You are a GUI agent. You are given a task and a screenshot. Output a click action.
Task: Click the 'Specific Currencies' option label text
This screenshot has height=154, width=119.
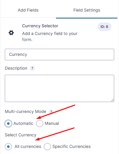71,147
